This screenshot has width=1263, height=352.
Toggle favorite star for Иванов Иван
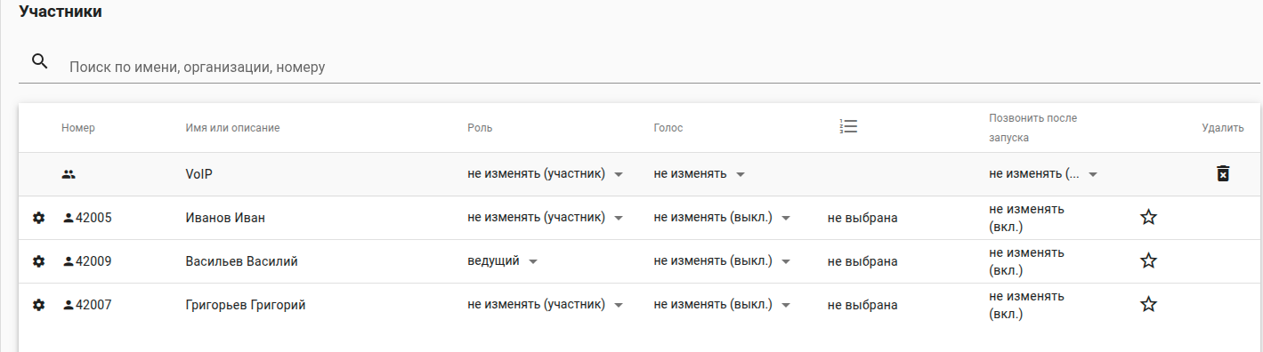[1148, 217]
